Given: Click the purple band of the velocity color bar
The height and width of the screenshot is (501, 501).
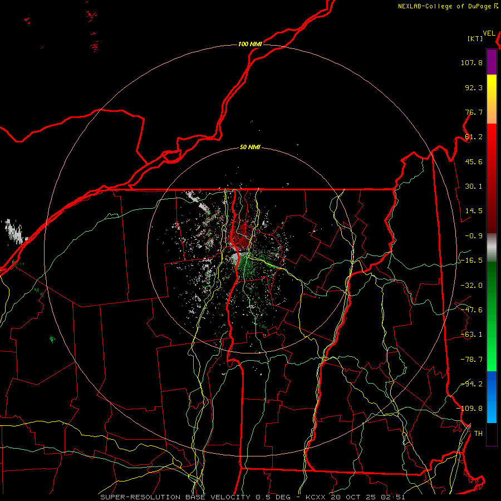Looking at the screenshot, I should (x=492, y=62).
